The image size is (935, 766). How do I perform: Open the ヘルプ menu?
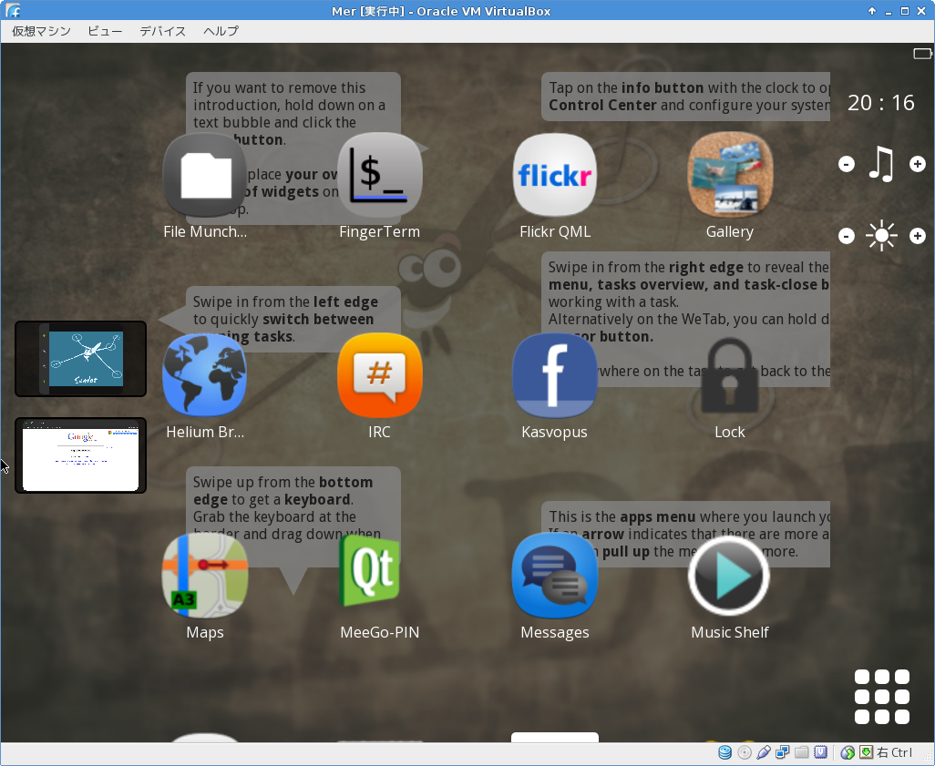pos(221,31)
